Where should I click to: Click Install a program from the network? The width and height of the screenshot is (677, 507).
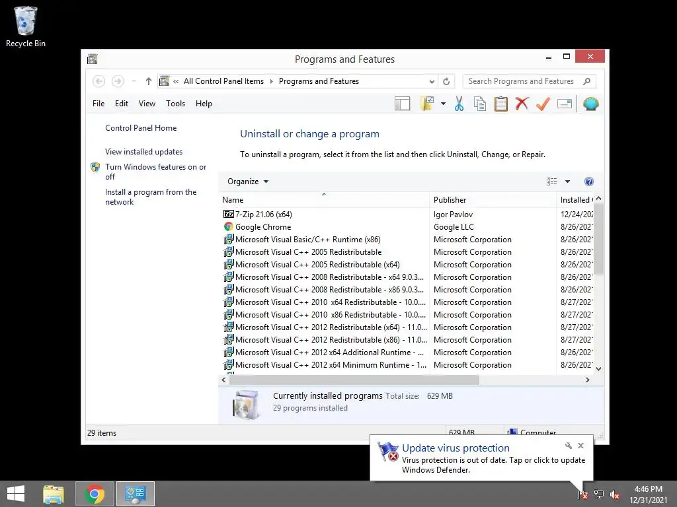tap(151, 197)
